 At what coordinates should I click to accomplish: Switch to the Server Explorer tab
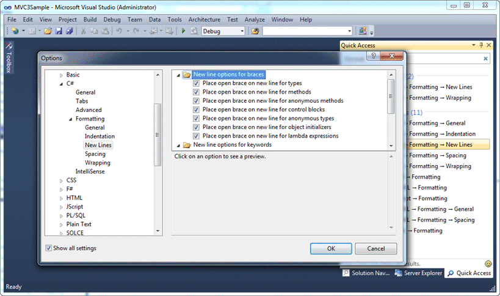418,273
